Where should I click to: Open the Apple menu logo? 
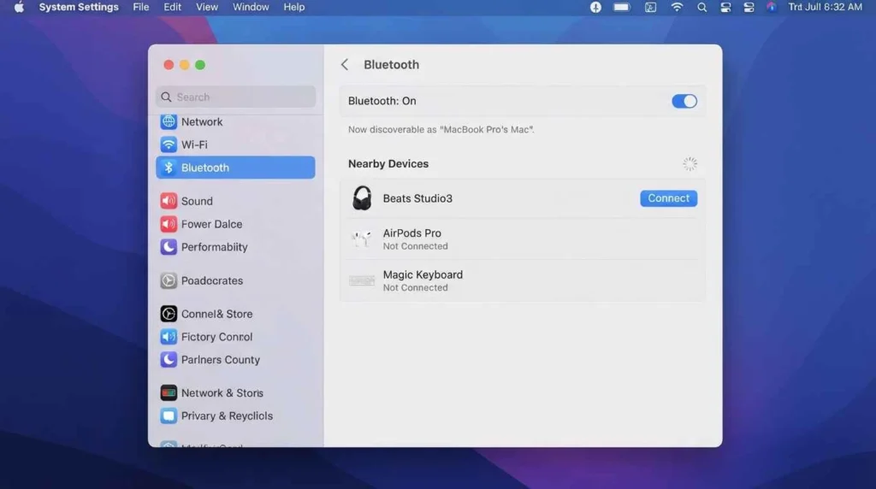pyautogui.click(x=19, y=7)
